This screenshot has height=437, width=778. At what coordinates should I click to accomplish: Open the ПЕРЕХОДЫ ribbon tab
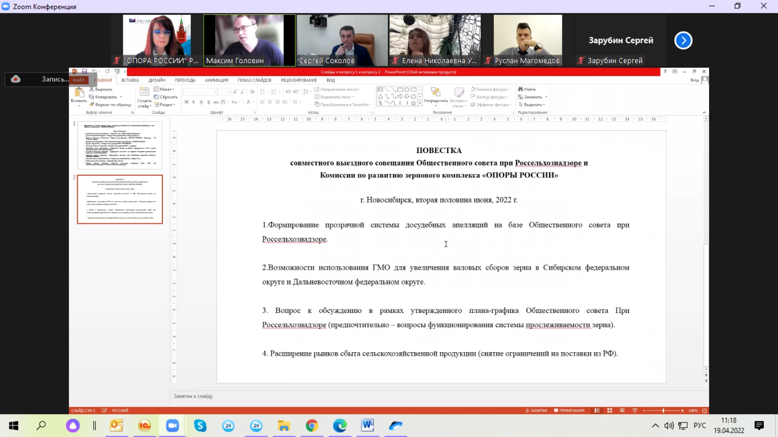185,80
